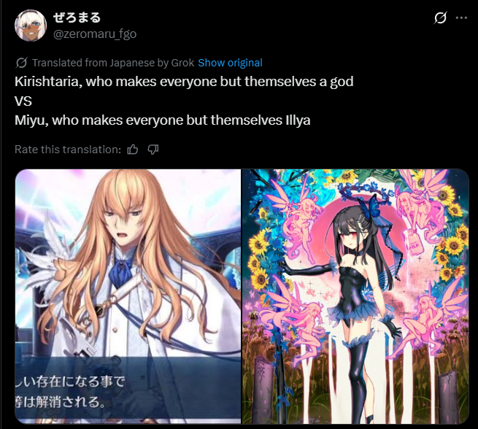Click the thumbs up translation rating icon
Image resolution: width=478 pixels, height=429 pixels.
(x=133, y=150)
